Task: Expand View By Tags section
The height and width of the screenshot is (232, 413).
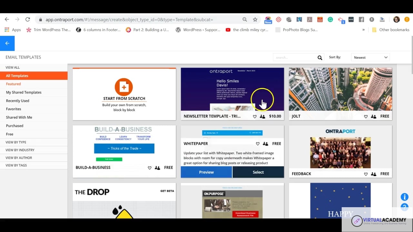Action: (x=34, y=165)
